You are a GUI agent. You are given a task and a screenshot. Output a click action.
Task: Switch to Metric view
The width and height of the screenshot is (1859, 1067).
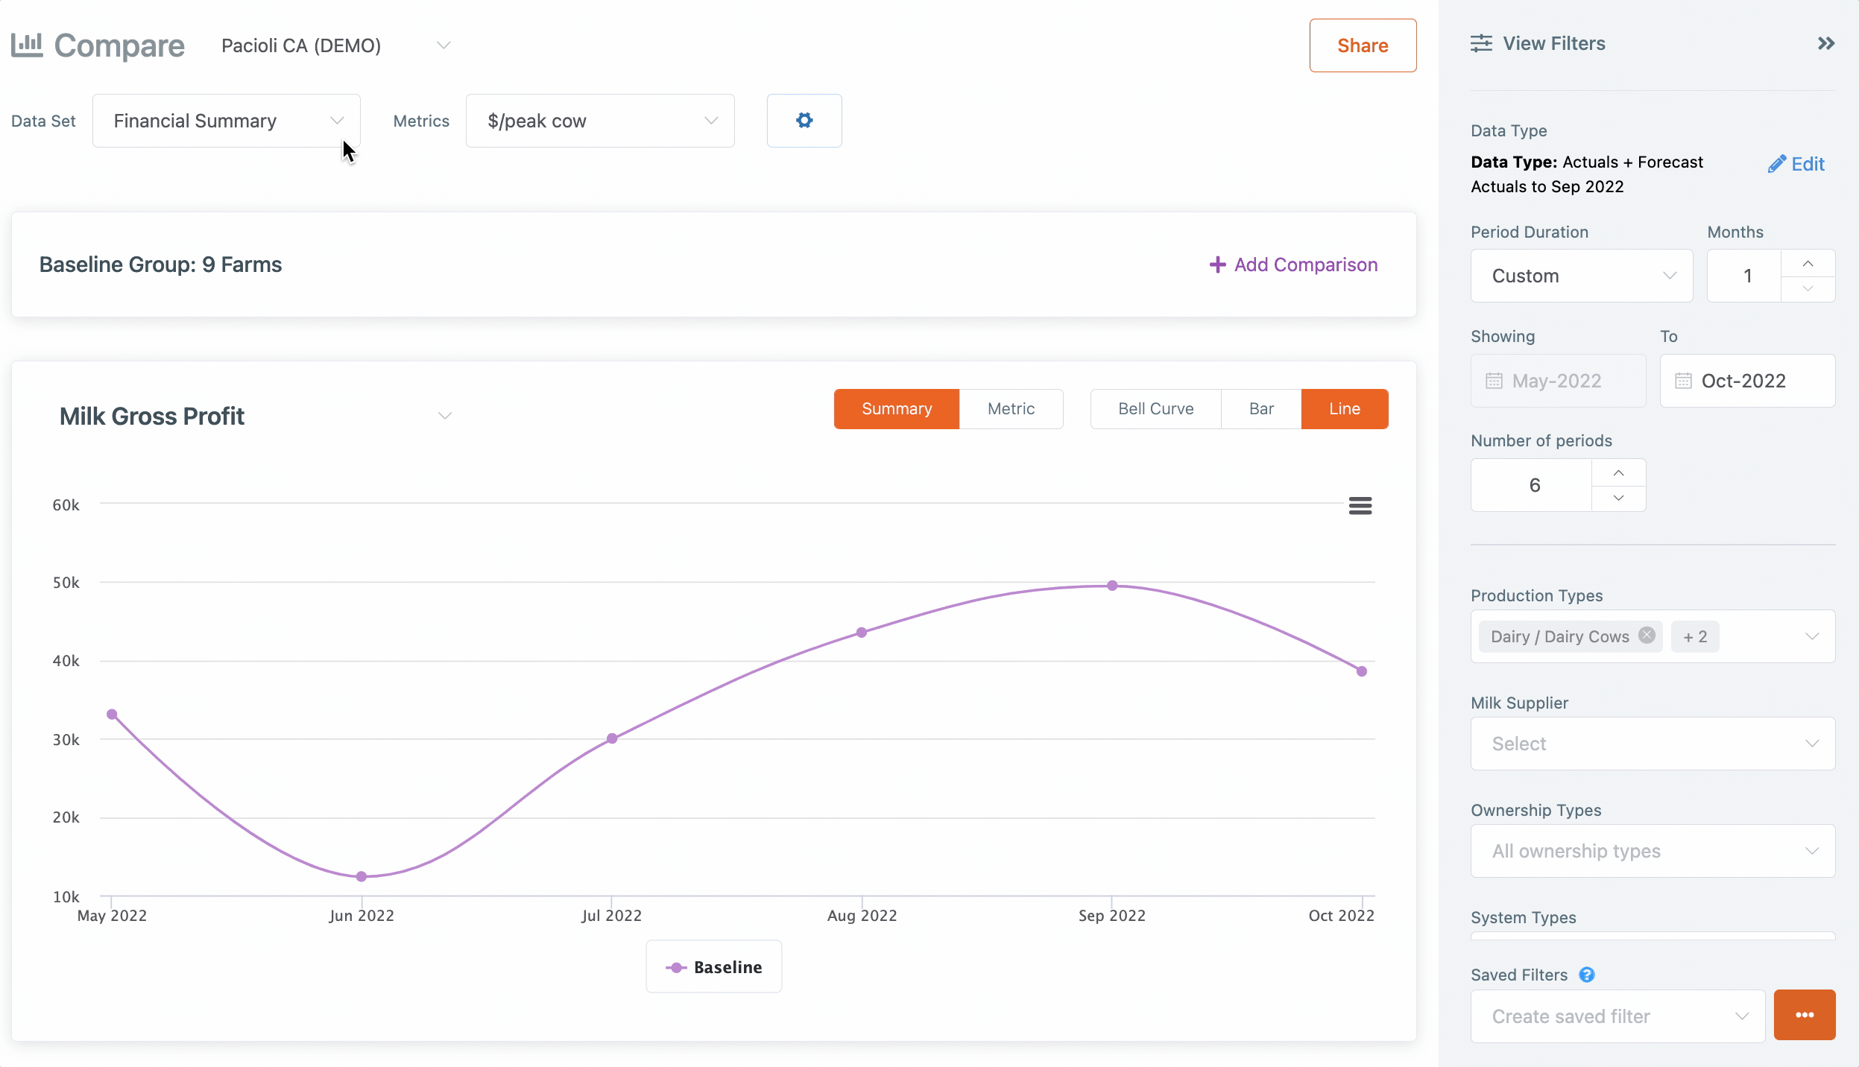(x=1011, y=408)
